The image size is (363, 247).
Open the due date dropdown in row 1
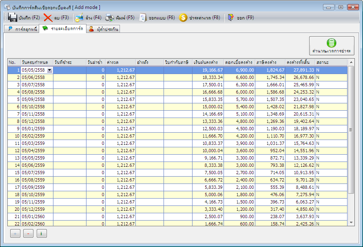coord(50,70)
